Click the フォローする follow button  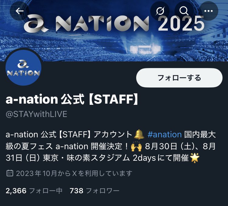coord(179,78)
